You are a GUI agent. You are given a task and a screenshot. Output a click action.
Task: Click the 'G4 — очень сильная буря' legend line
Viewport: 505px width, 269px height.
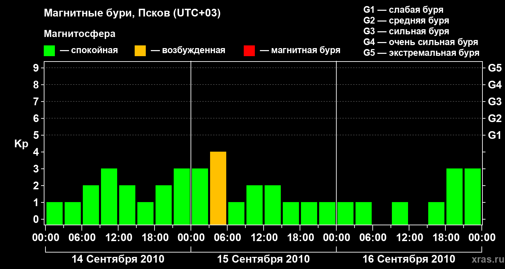click(x=421, y=42)
